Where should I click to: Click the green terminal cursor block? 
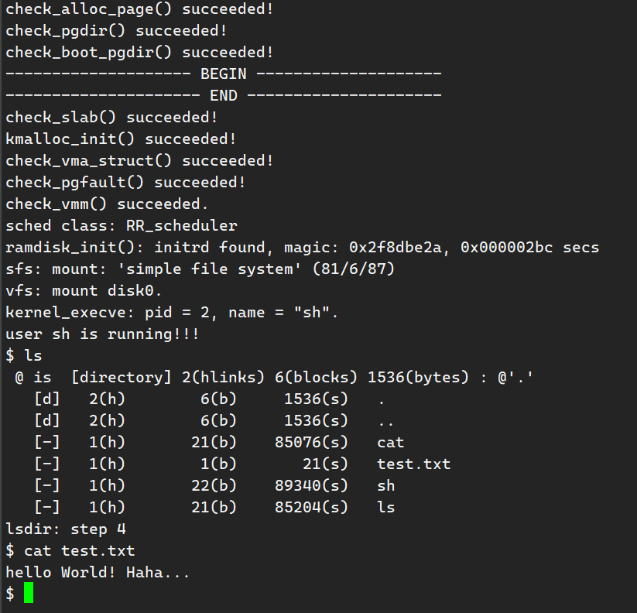29,593
